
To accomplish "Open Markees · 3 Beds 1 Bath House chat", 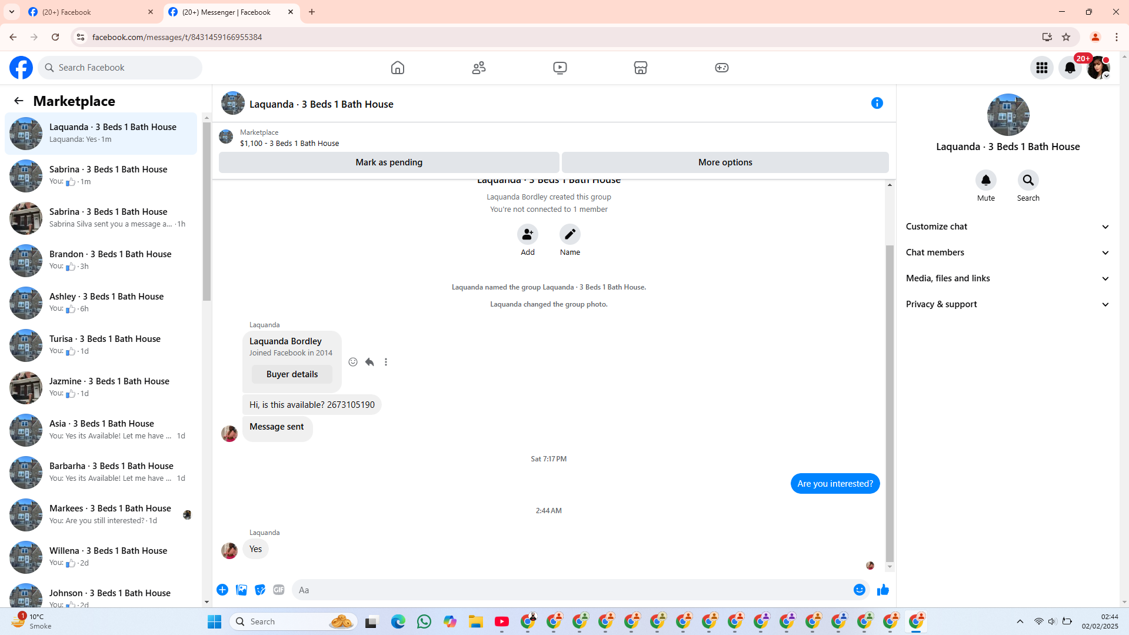I will pyautogui.click(x=101, y=515).
